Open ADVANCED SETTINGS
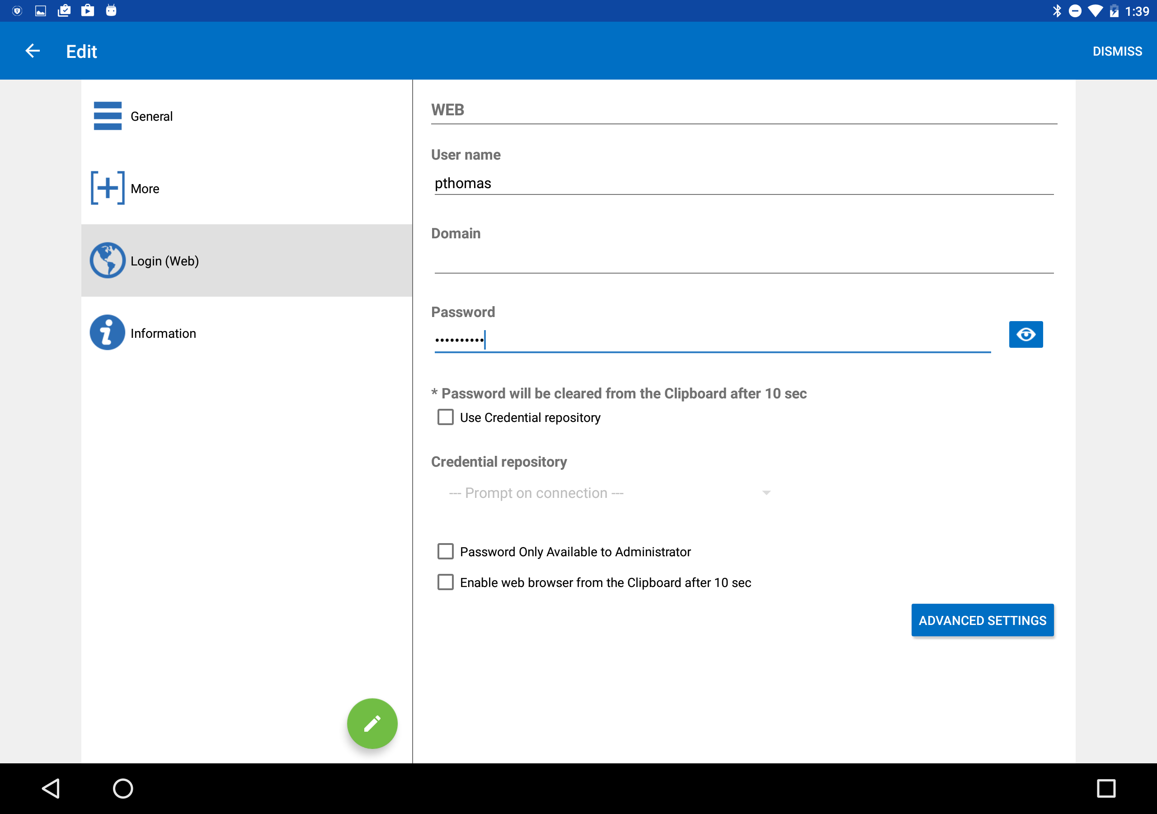The height and width of the screenshot is (814, 1157). 982,620
